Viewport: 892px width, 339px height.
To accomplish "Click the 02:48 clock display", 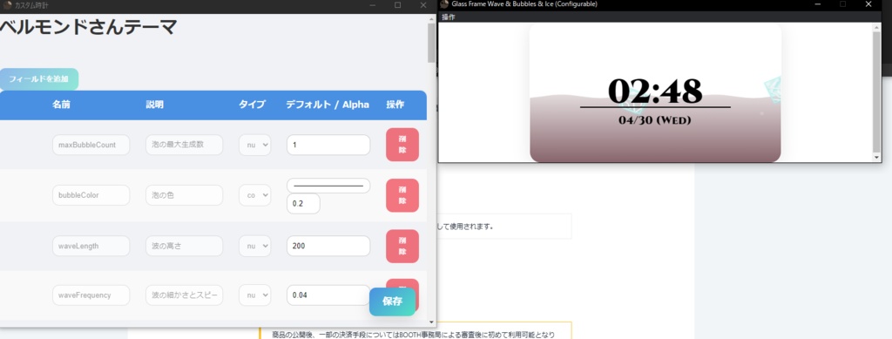I will [655, 91].
